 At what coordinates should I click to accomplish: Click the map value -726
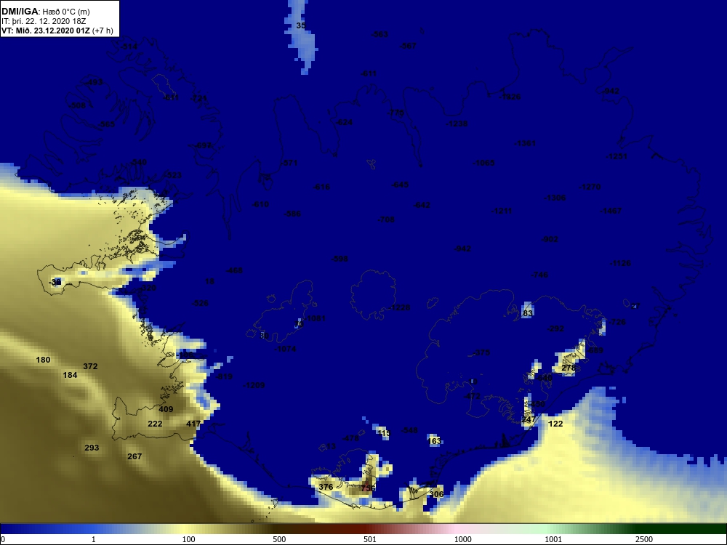[x=617, y=322]
